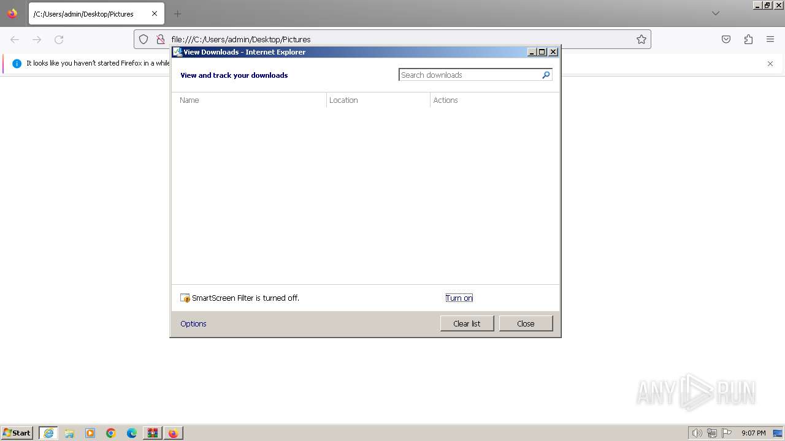
Task: Open the tracking protection shield icon
Action: [x=144, y=39]
